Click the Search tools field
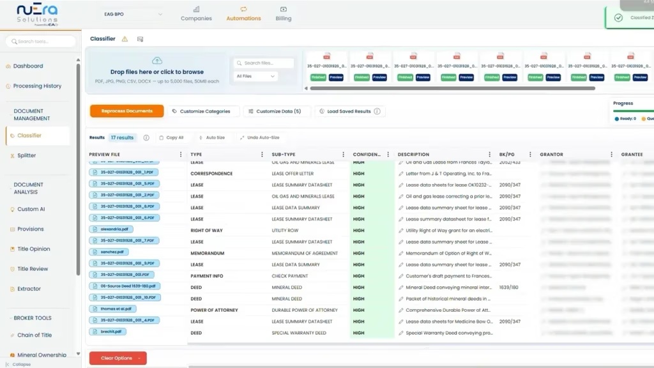Image resolution: width=654 pixels, height=368 pixels. pos(41,42)
